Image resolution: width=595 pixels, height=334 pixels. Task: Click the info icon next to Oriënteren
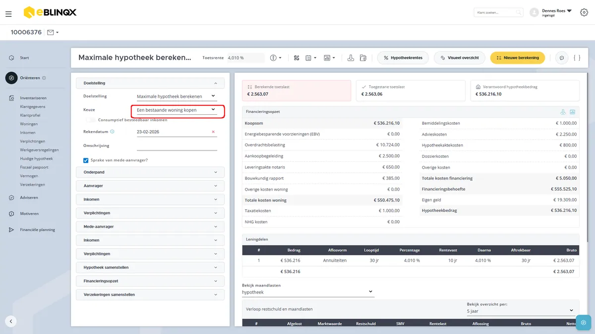[x=44, y=78]
